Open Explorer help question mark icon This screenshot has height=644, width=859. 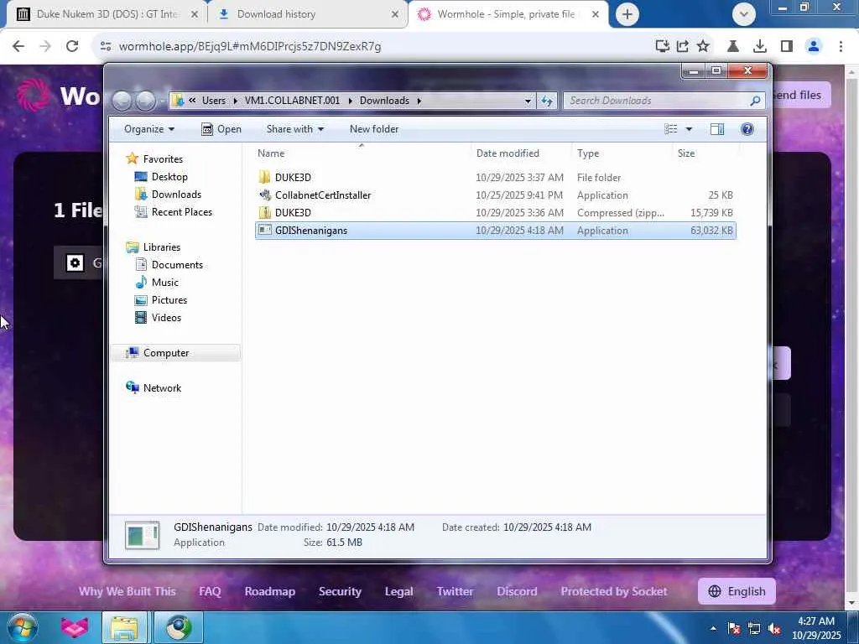tap(747, 129)
